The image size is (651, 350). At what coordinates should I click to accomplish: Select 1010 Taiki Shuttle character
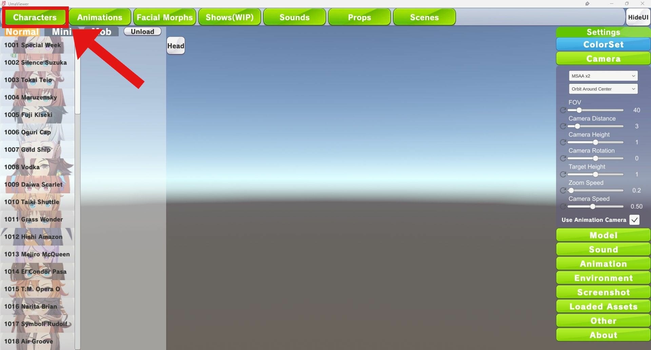click(x=37, y=202)
